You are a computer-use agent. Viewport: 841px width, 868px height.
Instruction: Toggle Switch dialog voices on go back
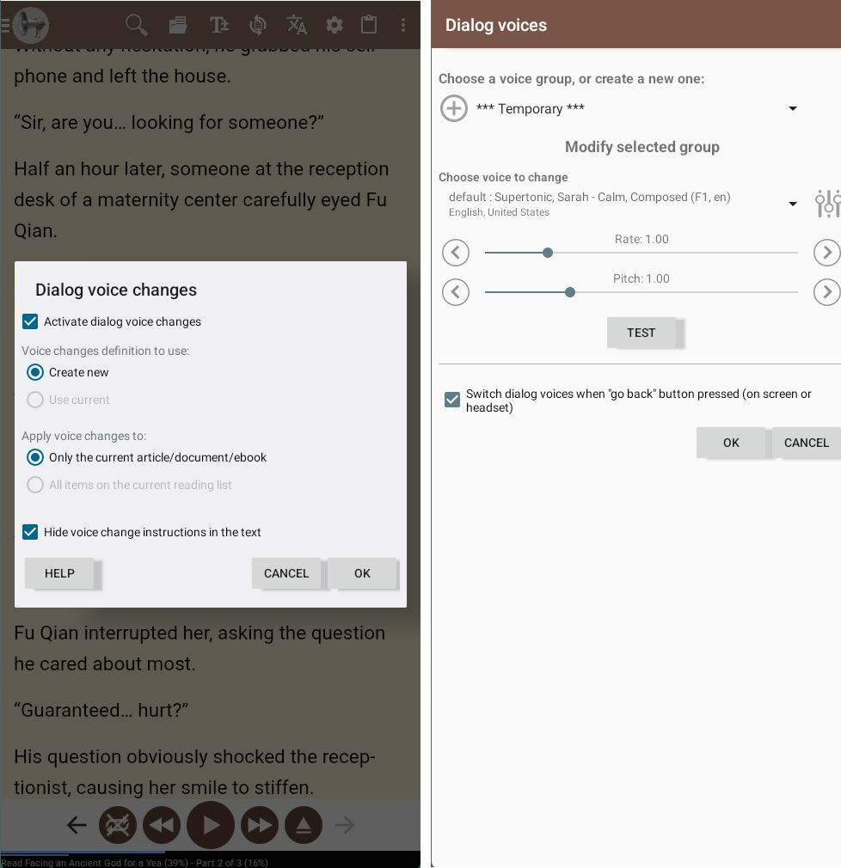[452, 400]
